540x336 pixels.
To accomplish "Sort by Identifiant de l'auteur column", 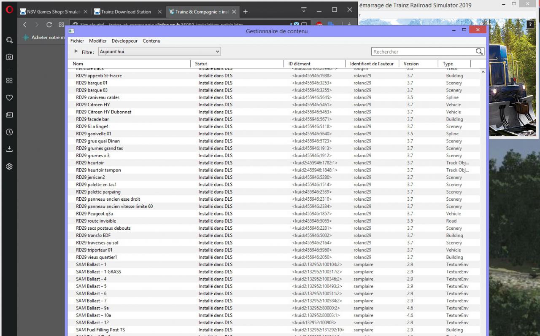I will pos(372,64).
